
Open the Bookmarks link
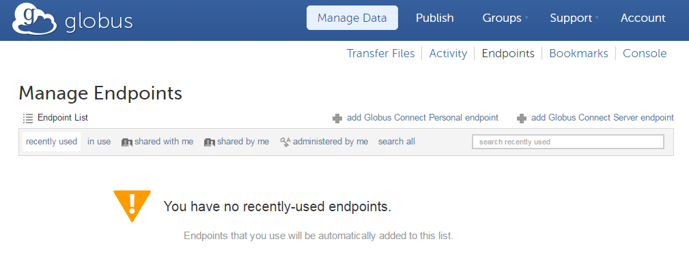[x=578, y=53]
